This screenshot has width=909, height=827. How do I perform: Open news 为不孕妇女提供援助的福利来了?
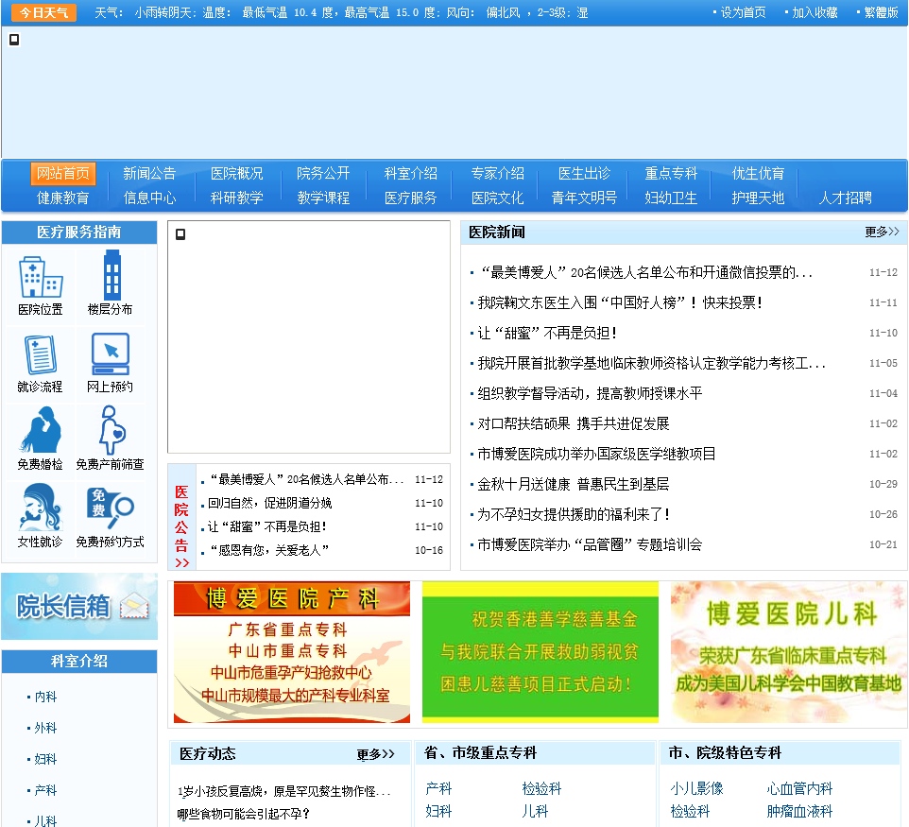pyautogui.click(x=574, y=514)
